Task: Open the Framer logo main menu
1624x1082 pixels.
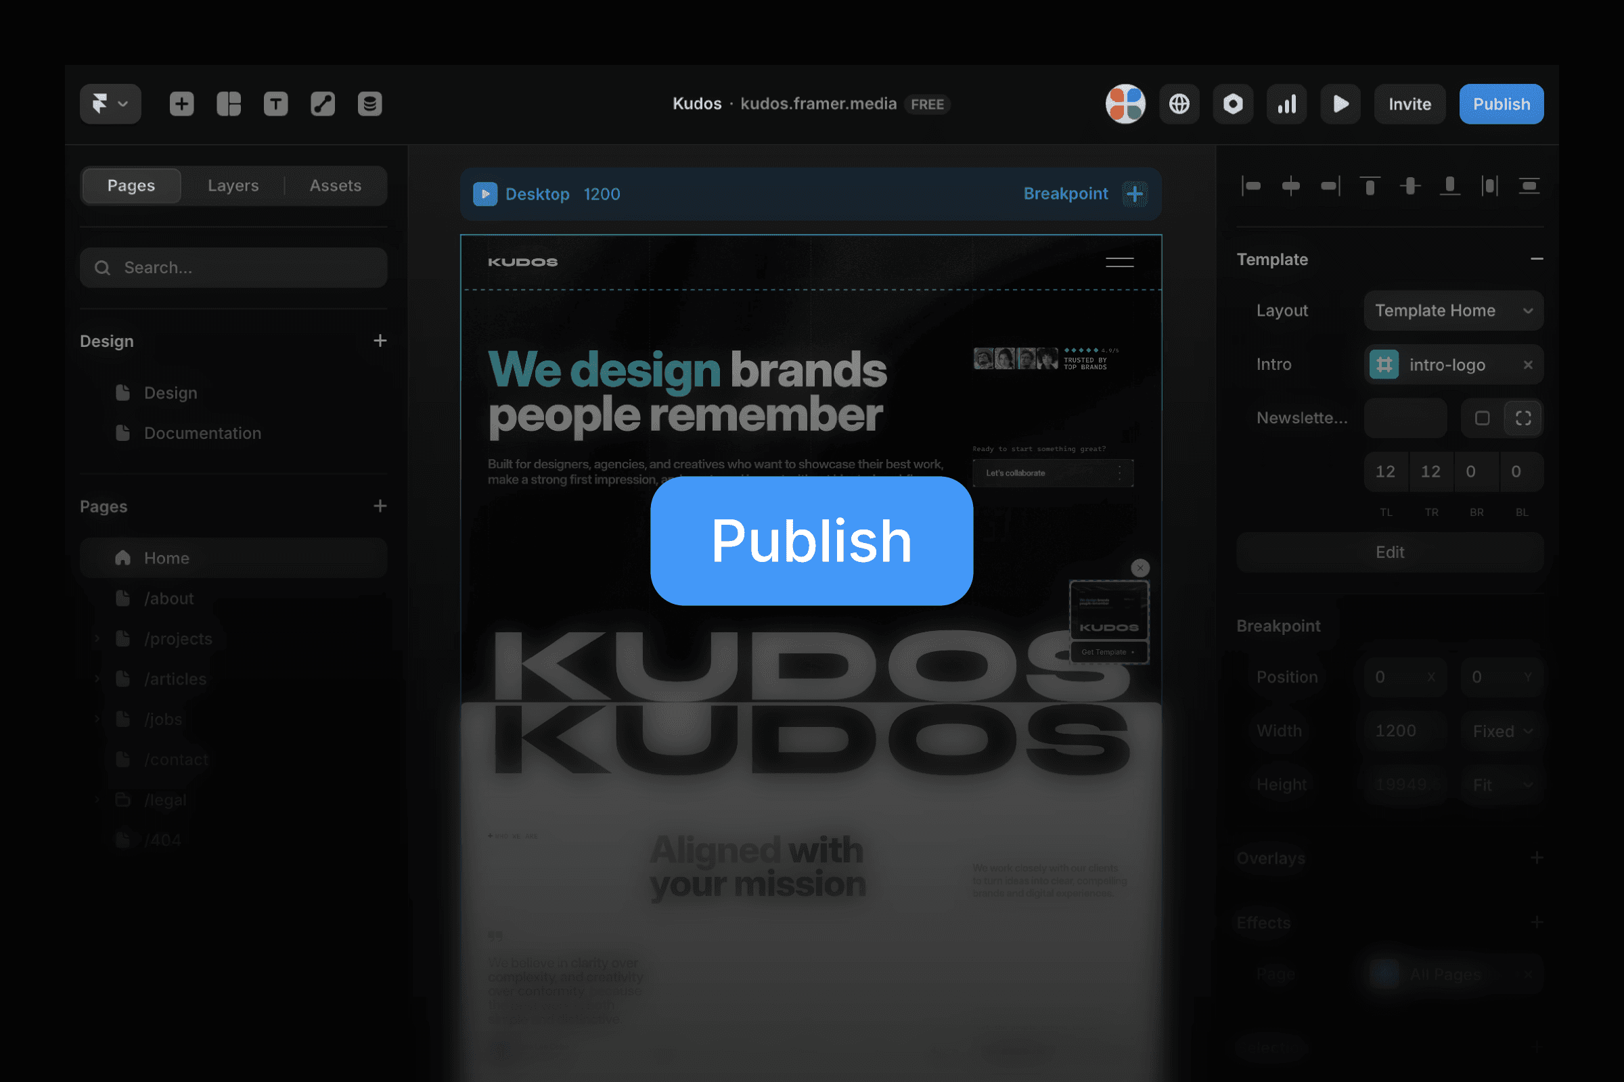Action: coord(110,104)
